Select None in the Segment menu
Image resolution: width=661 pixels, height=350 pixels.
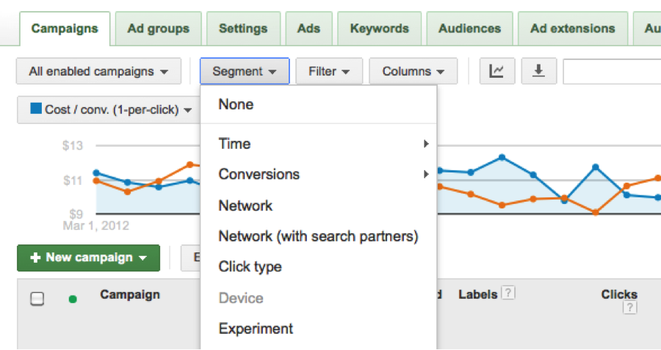pyautogui.click(x=236, y=104)
